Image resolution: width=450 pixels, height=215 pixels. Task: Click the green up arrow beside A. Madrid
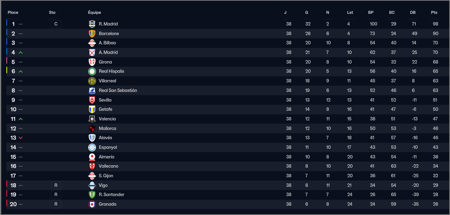[x=21, y=53]
